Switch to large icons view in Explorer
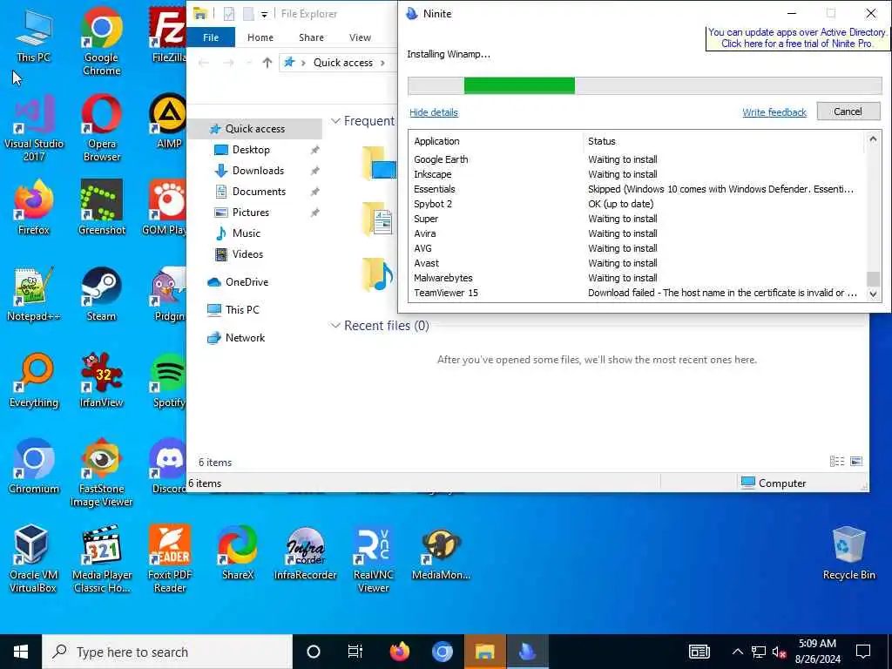Screen dimensions: 892x669 click(x=856, y=462)
